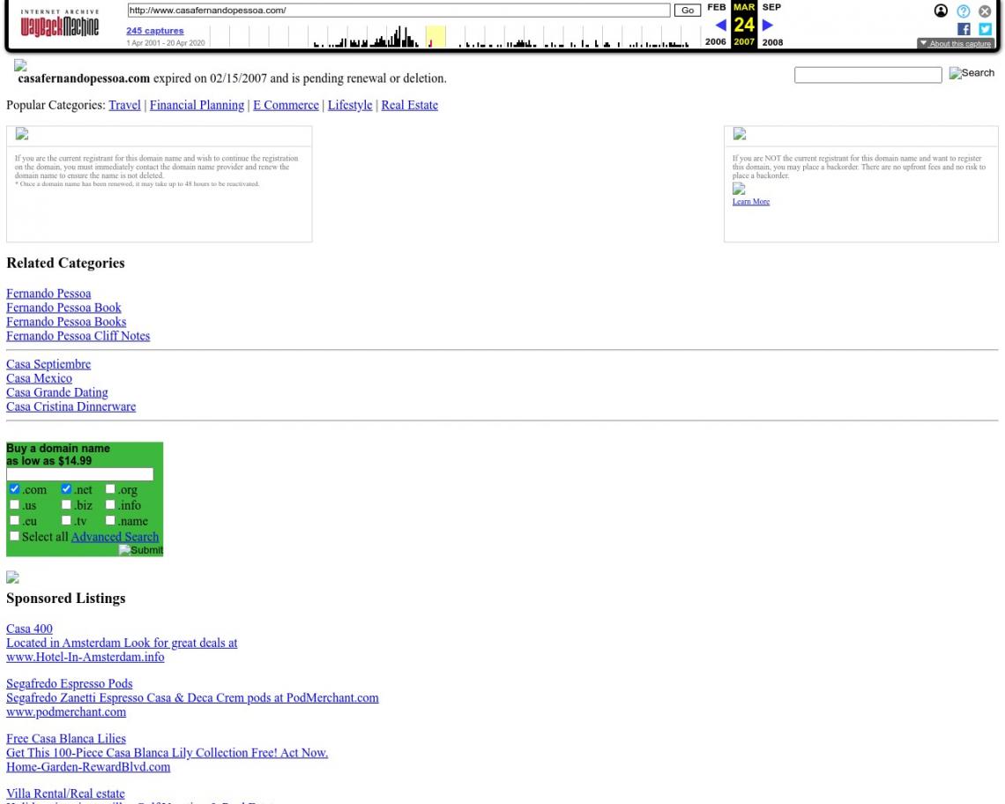Open the Casa Septiembre link
Image resolution: width=1005 pixels, height=804 pixels.
coord(48,364)
